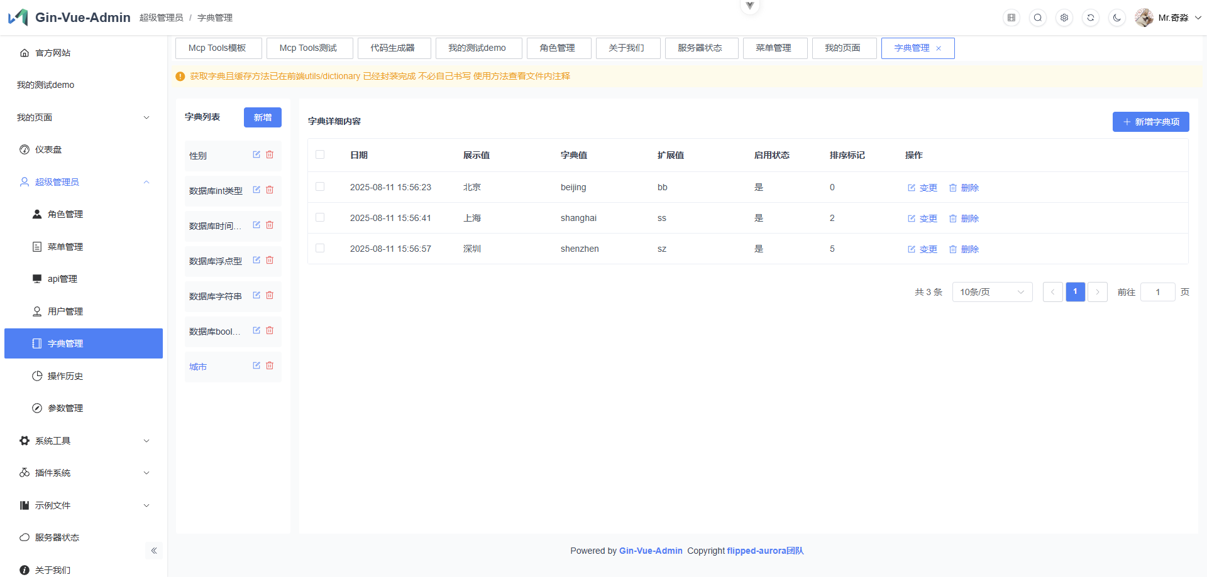The width and height of the screenshot is (1207, 577).
Task: Delete the 数据库int类型 dictionary
Action: pyautogui.click(x=270, y=190)
